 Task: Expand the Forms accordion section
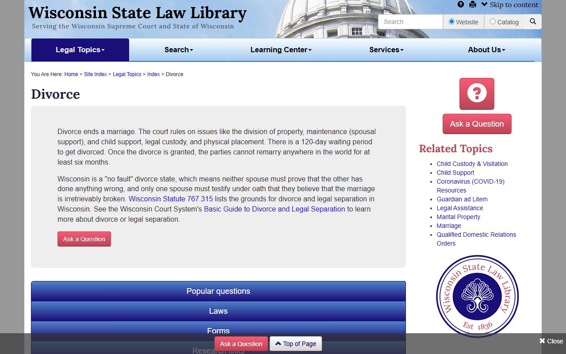(x=218, y=331)
